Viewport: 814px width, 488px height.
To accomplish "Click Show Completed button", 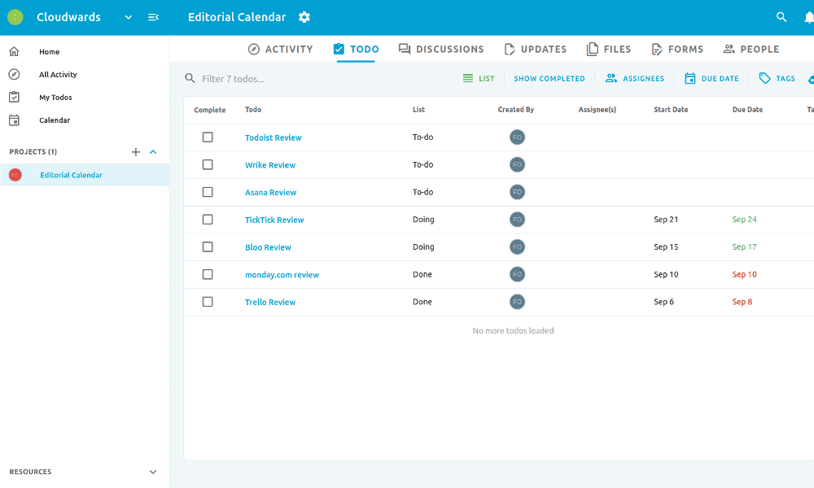I will click(549, 79).
